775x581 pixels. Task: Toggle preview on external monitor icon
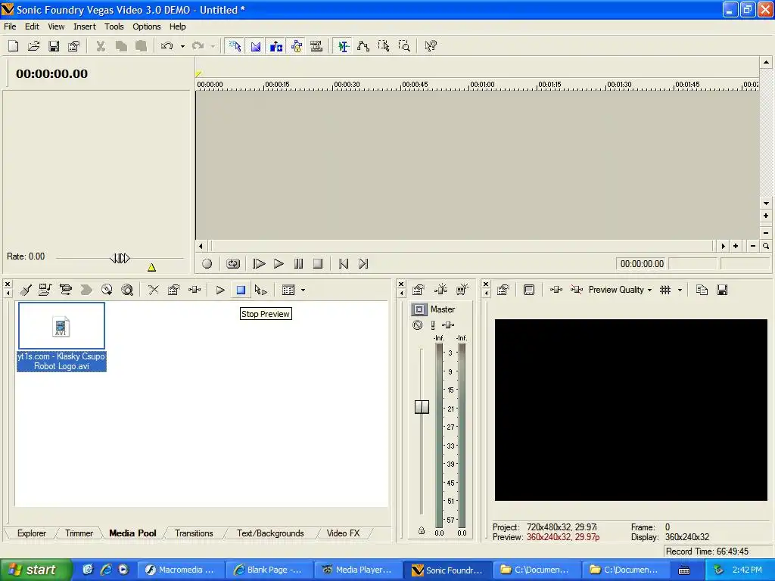pyautogui.click(x=529, y=290)
